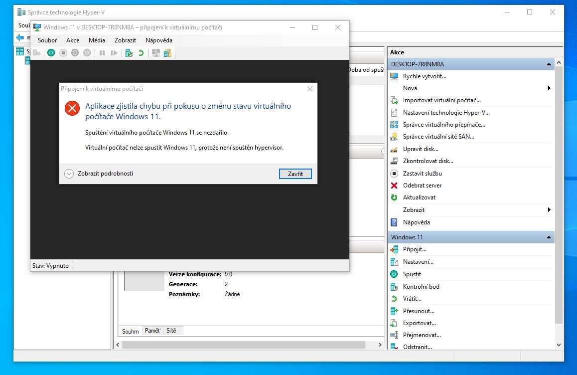
Task: Click the Ctrl+Alt+Del toolbar icon in VM connection window
Action: pos(37,53)
